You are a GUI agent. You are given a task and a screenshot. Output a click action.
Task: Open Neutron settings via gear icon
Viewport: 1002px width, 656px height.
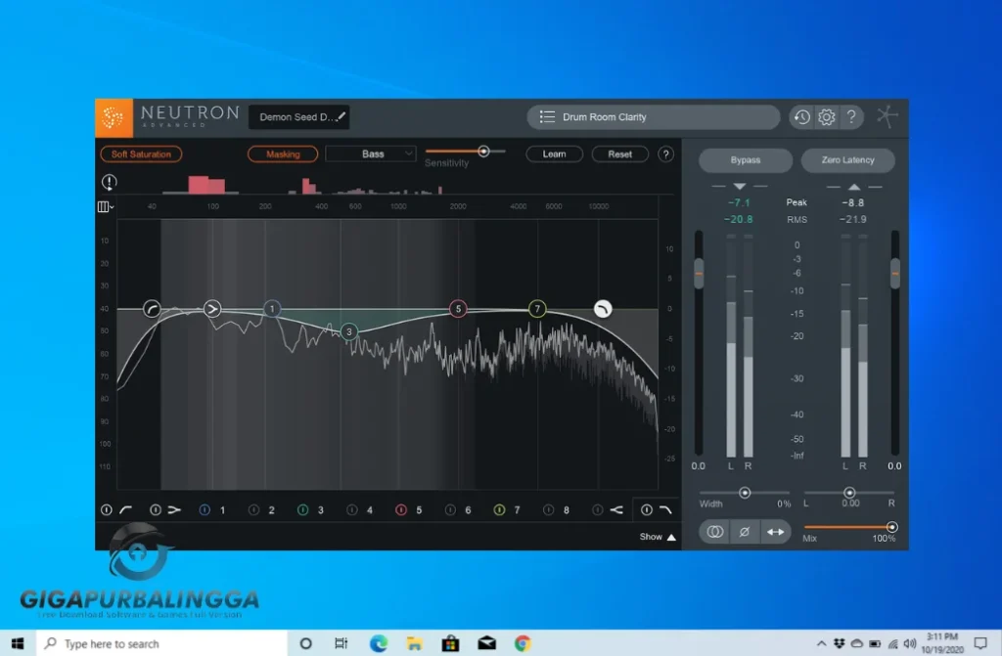click(826, 116)
